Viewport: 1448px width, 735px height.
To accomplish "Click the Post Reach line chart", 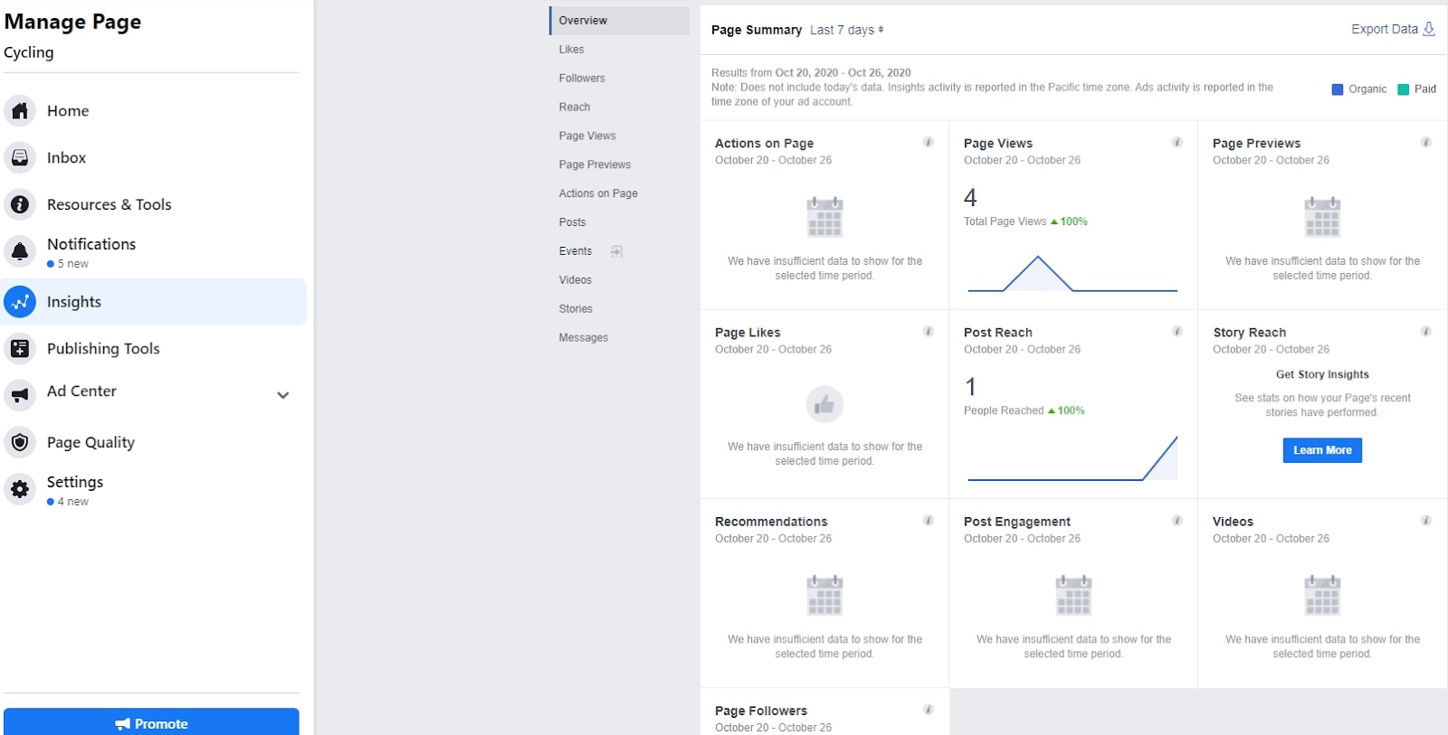I will click(1072, 458).
